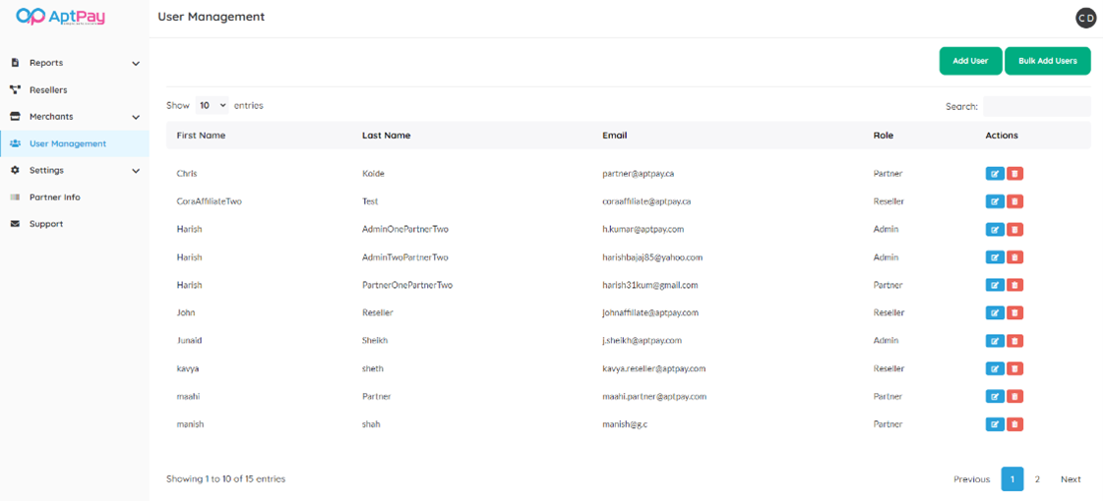This screenshot has width=1103, height=501.
Task: Click the edit icon for Chris Kolde
Action: 995,174
